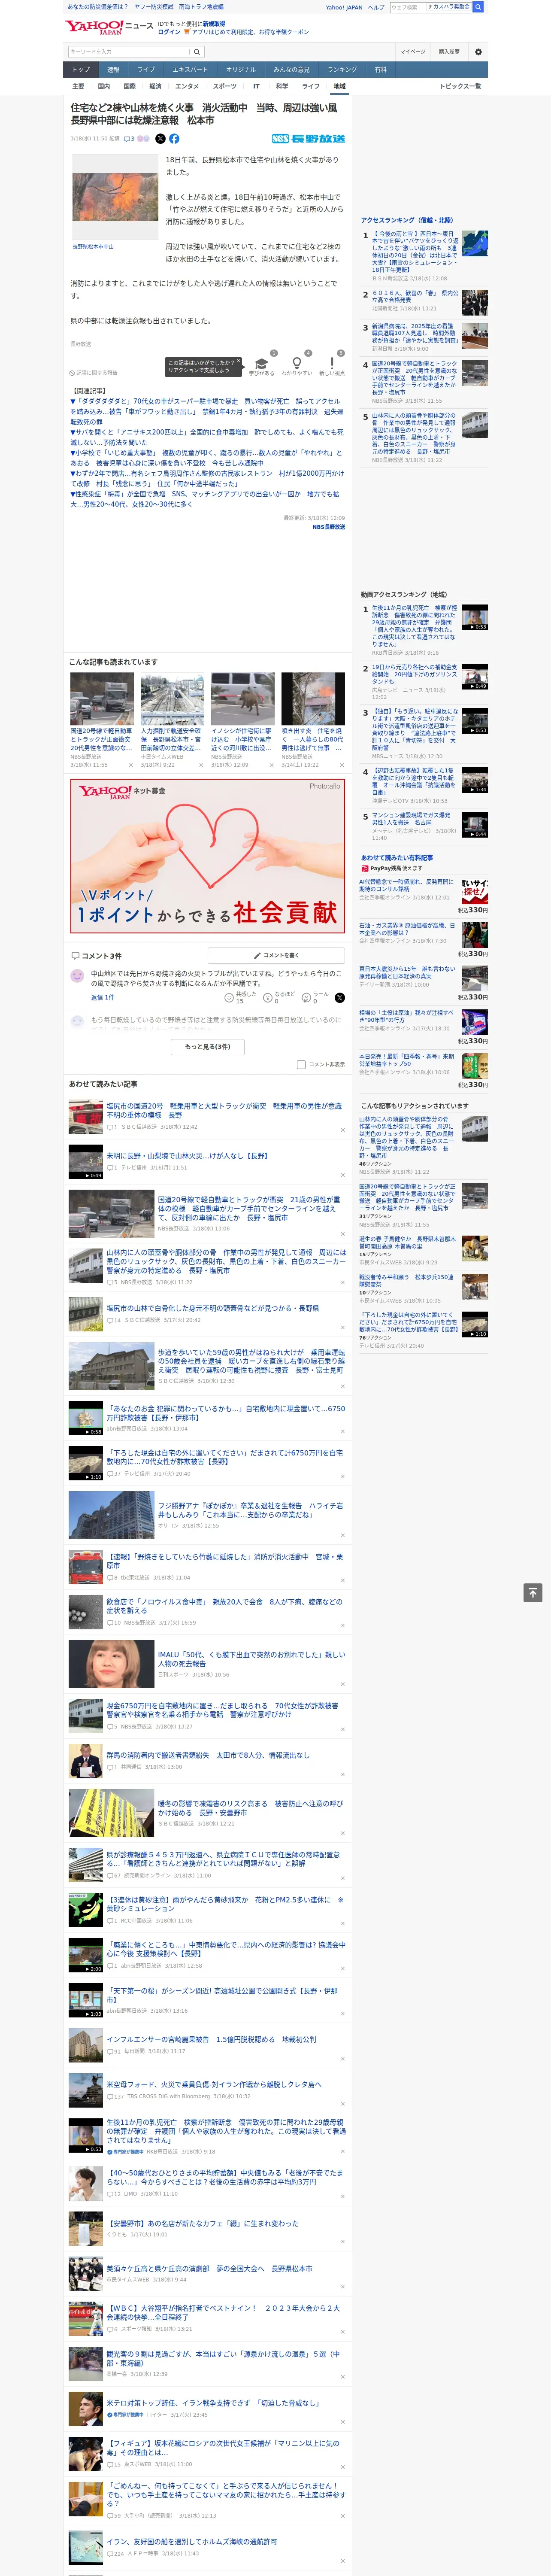This screenshot has width=551, height=2576.
Task: Open 美須々ケ丘高と県ケ丘高の演劇部 article
Action: (209, 2268)
